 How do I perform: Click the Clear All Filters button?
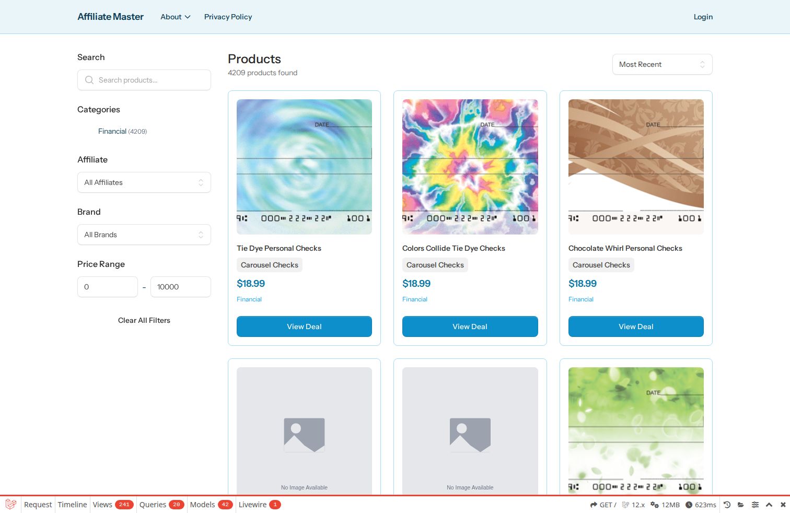point(144,320)
